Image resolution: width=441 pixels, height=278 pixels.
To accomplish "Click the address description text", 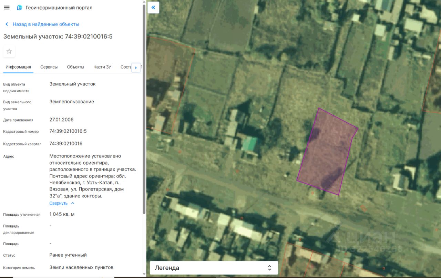I will point(93,176).
